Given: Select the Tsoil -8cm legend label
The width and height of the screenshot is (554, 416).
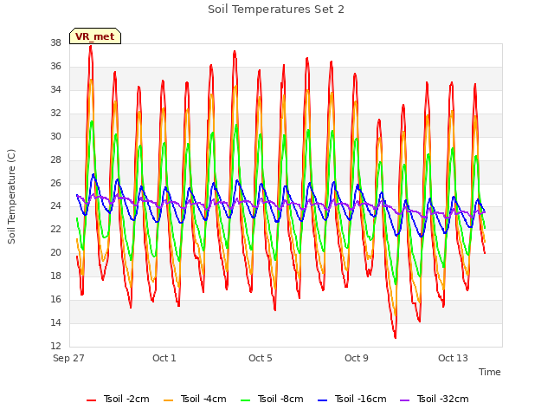Looking at the screenshot, I should pos(280,399).
